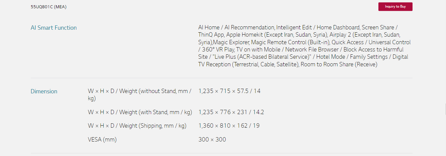Click the Dimension section heading

point(44,91)
